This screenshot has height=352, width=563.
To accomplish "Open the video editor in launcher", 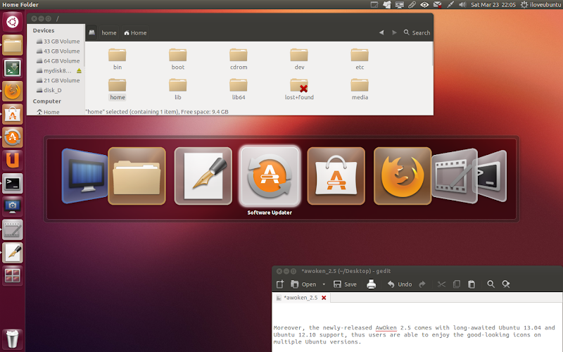I will pos(12,230).
